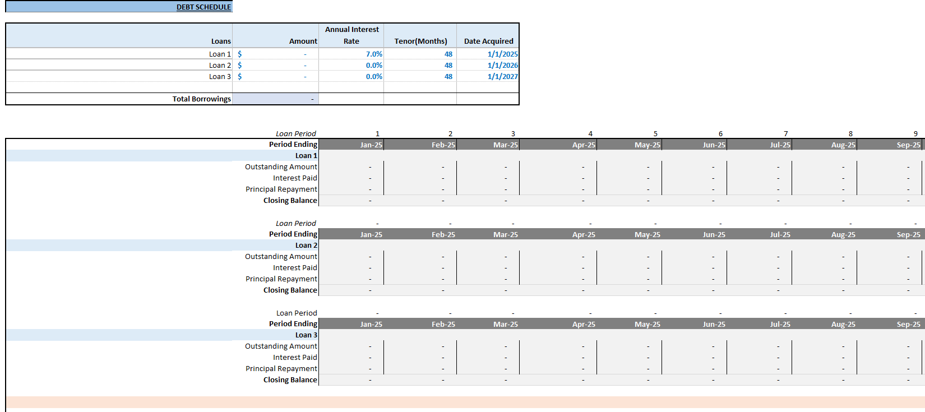Click Loan 2 Principal Repayment label
The height and width of the screenshot is (412, 925).
coord(281,279)
